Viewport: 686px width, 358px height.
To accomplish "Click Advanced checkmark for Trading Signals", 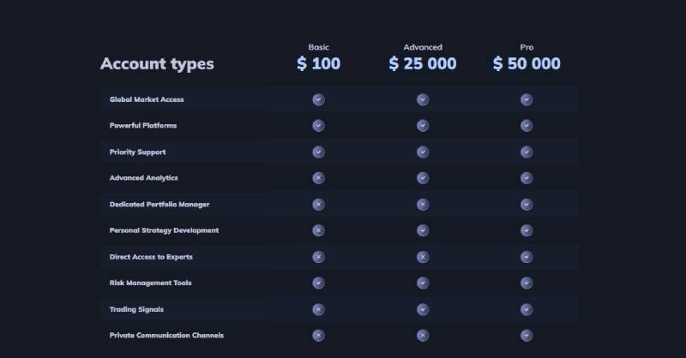I will click(423, 309).
